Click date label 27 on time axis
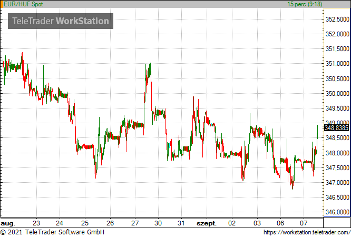Viewport: 351px width, 237px height. point(135,223)
